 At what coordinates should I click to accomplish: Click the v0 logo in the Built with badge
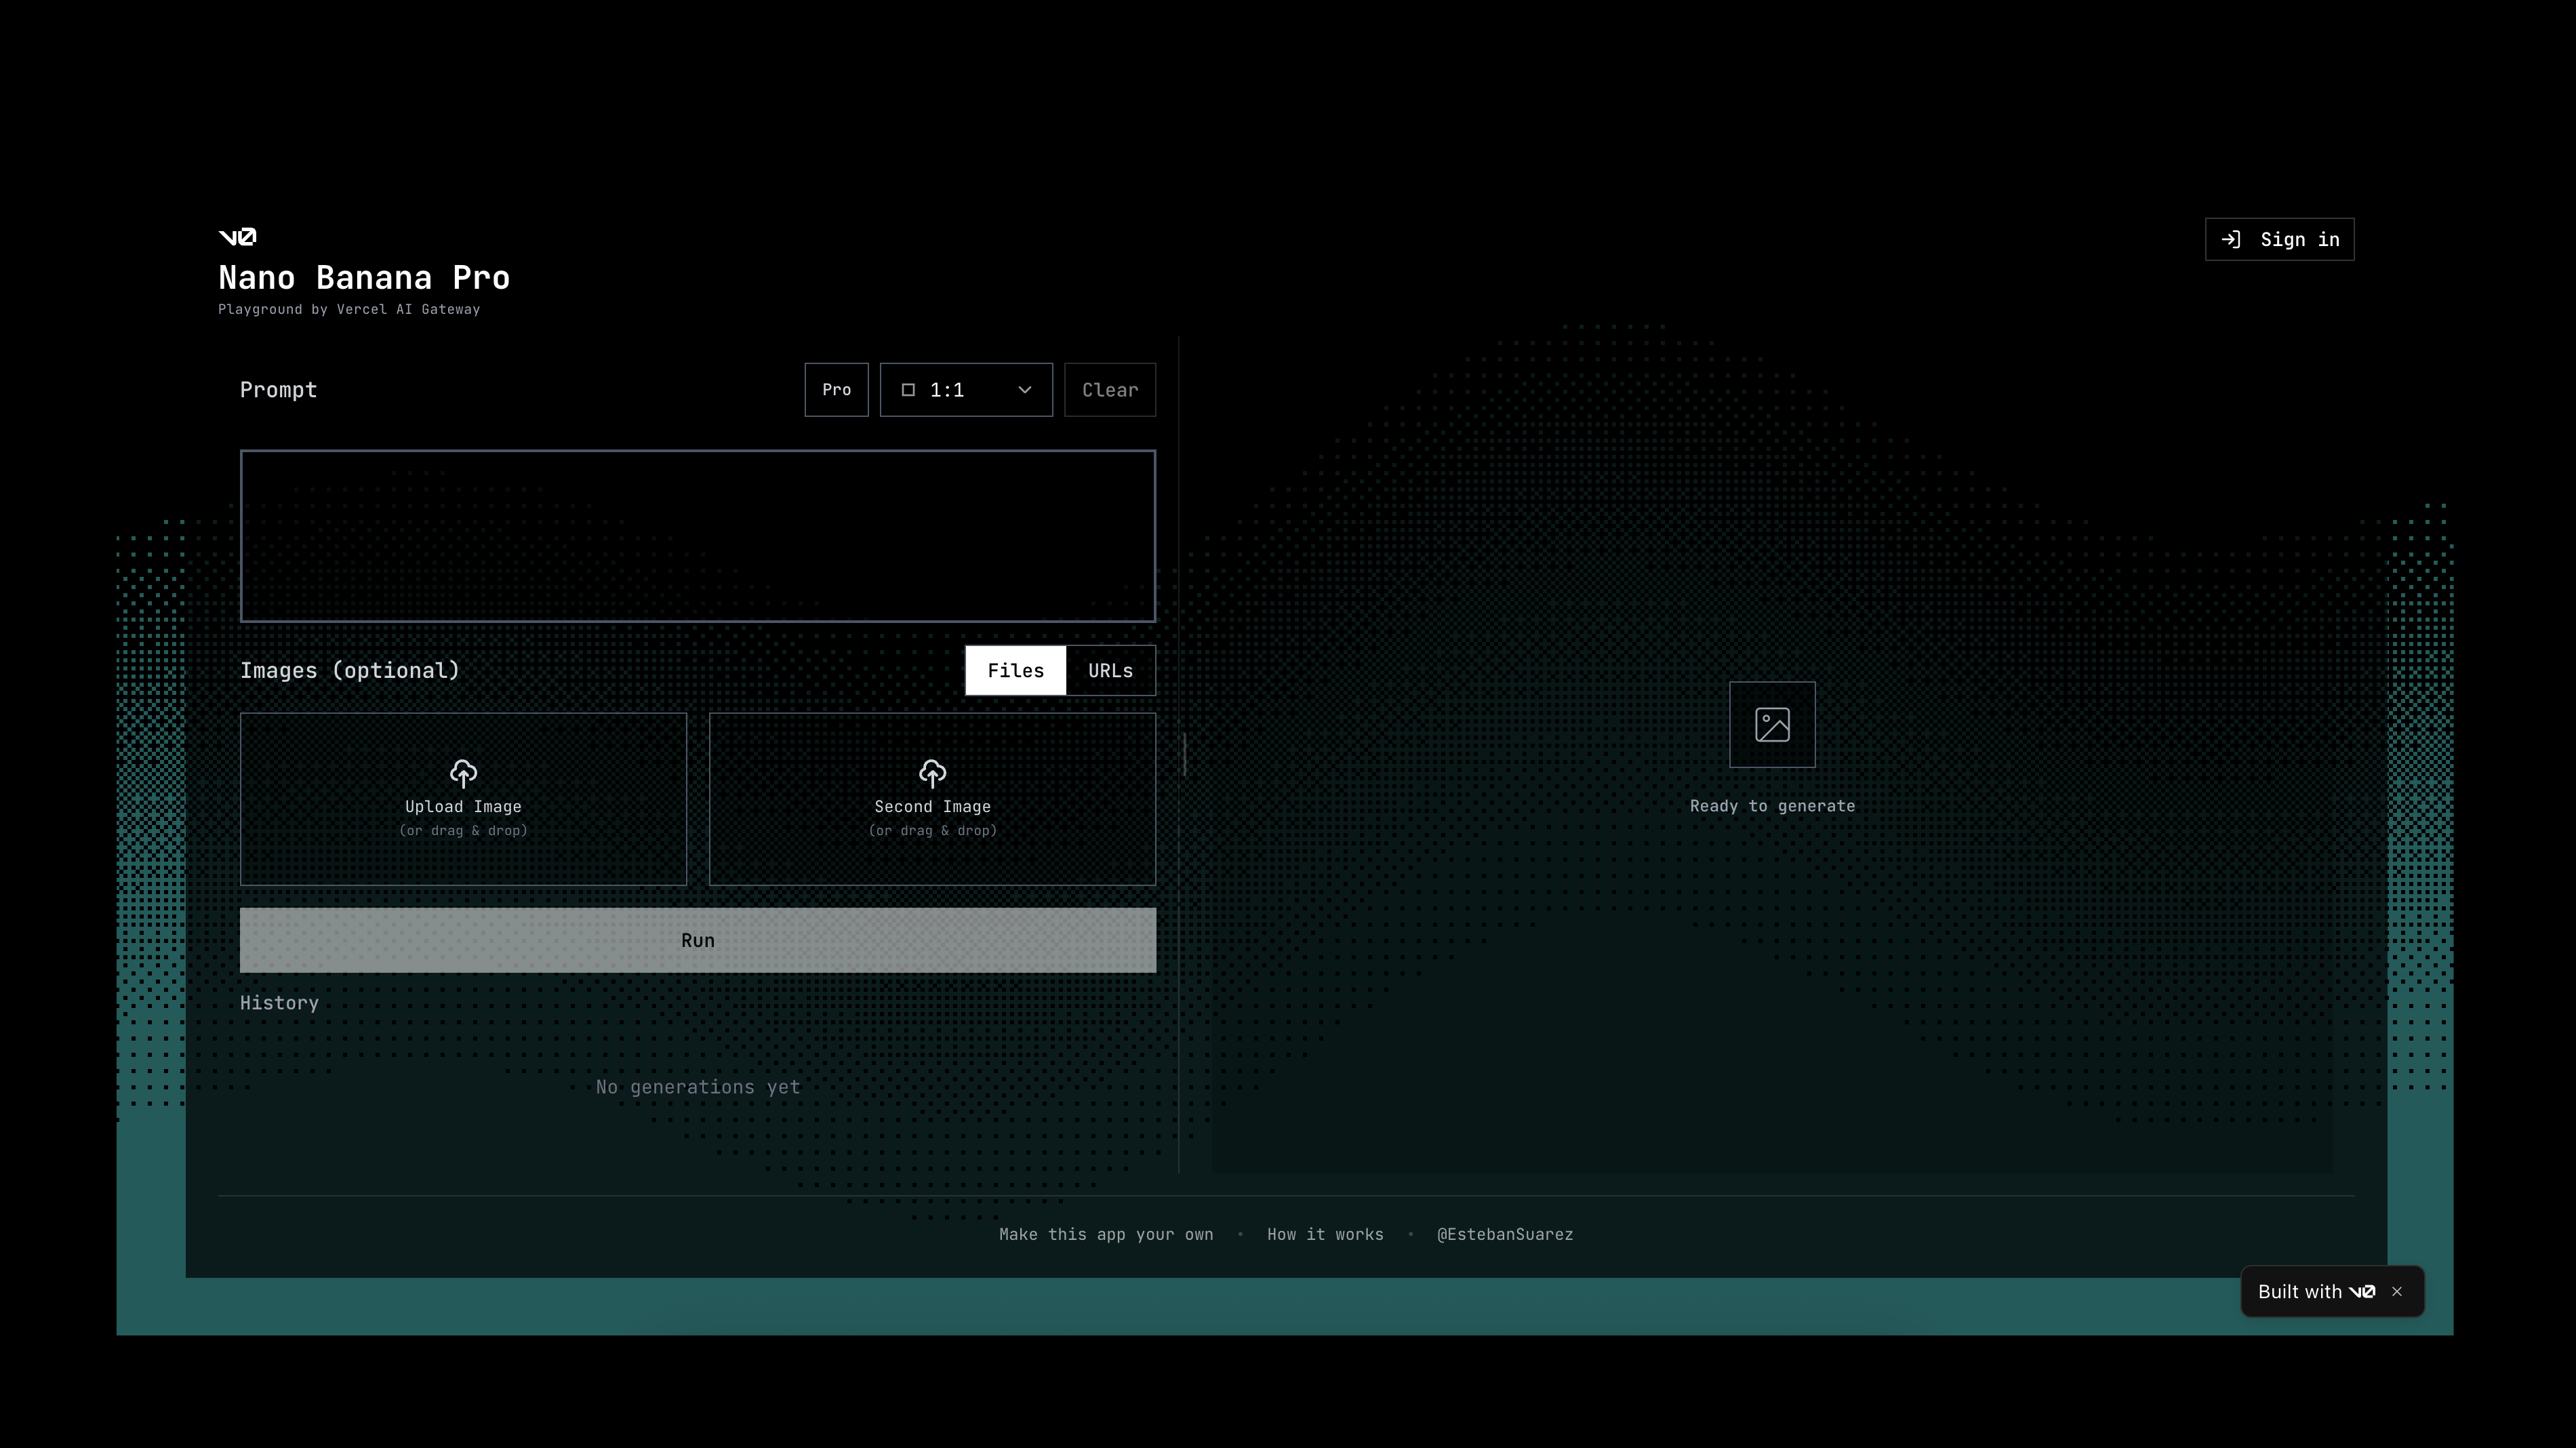tap(2362, 1291)
